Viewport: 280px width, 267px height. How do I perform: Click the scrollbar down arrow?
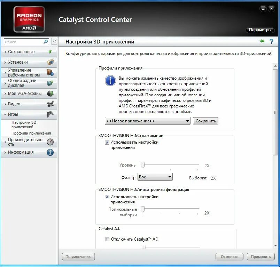coord(275,245)
